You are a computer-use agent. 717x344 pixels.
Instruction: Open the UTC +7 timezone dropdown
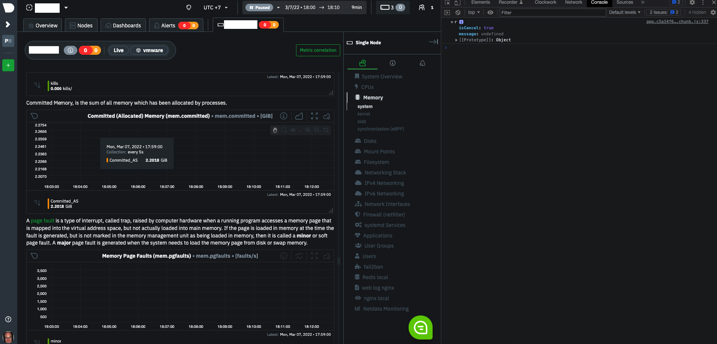(215, 8)
